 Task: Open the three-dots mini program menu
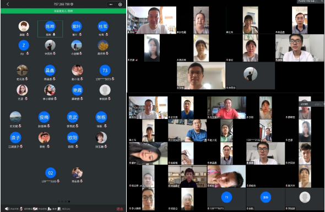coord(111,4)
